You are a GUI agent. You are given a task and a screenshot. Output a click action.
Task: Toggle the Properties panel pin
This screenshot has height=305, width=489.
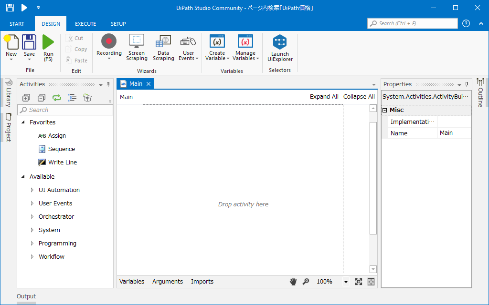click(x=467, y=84)
